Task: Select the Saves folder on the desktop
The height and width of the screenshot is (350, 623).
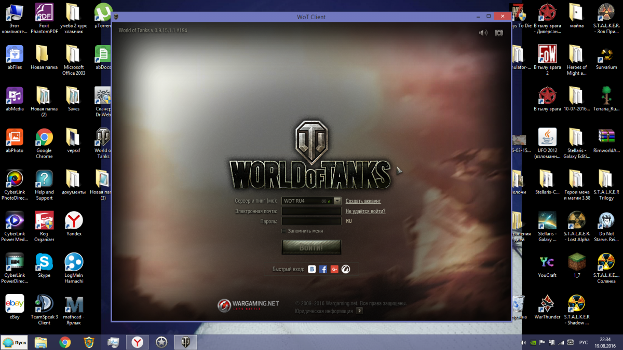Action: pyautogui.click(x=74, y=99)
